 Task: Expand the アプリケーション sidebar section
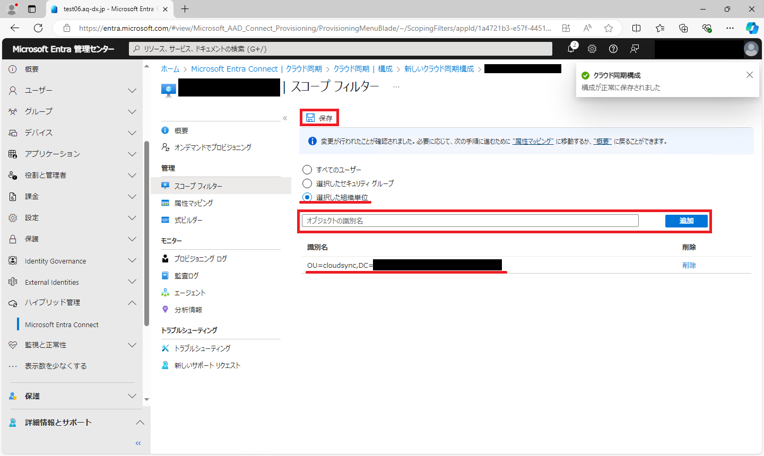(132, 154)
